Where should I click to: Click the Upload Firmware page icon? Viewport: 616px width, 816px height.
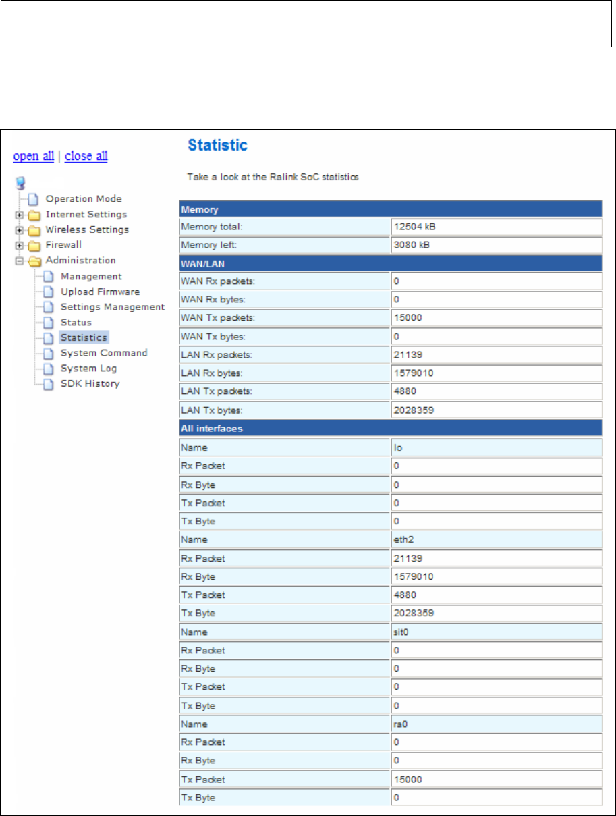(x=49, y=292)
